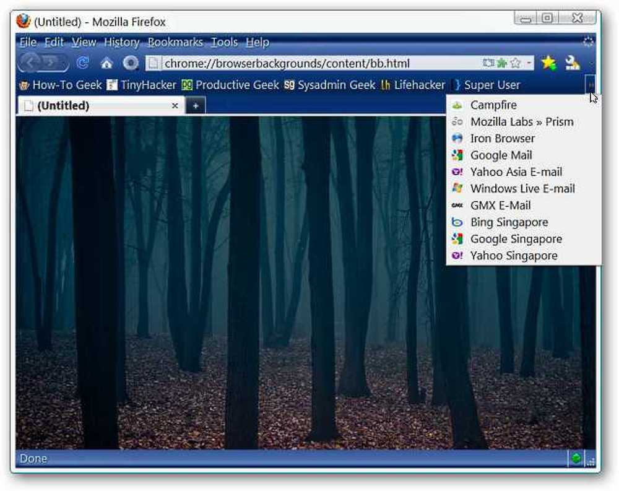Click the yellow star toolbar icon
The width and height of the screenshot is (619, 491).
(548, 63)
